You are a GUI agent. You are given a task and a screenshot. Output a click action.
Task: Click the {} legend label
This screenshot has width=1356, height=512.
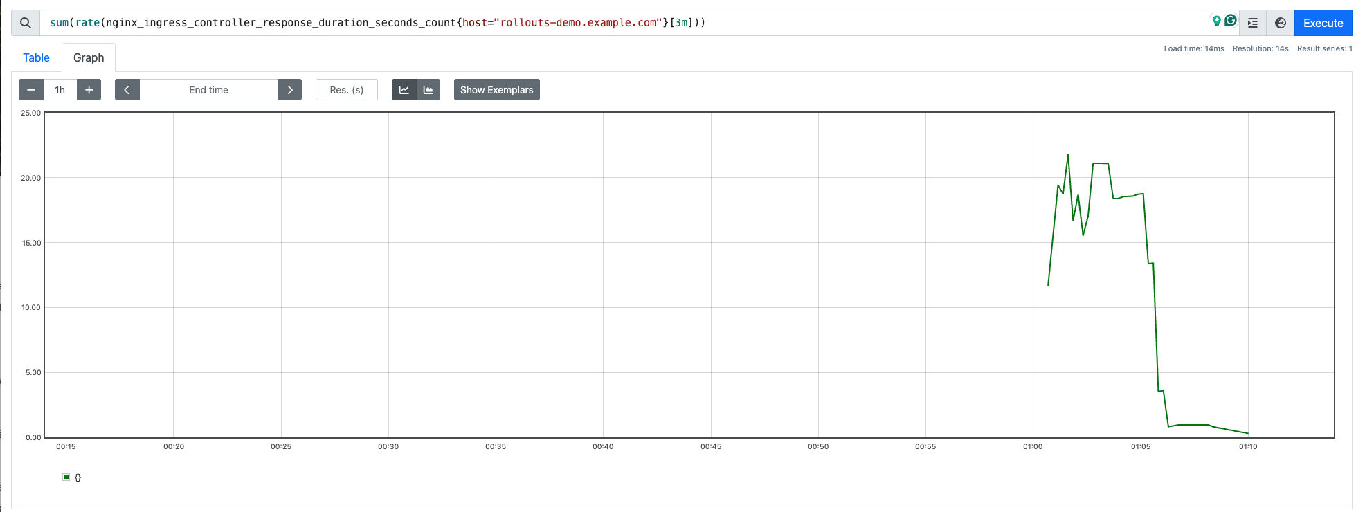pos(78,477)
